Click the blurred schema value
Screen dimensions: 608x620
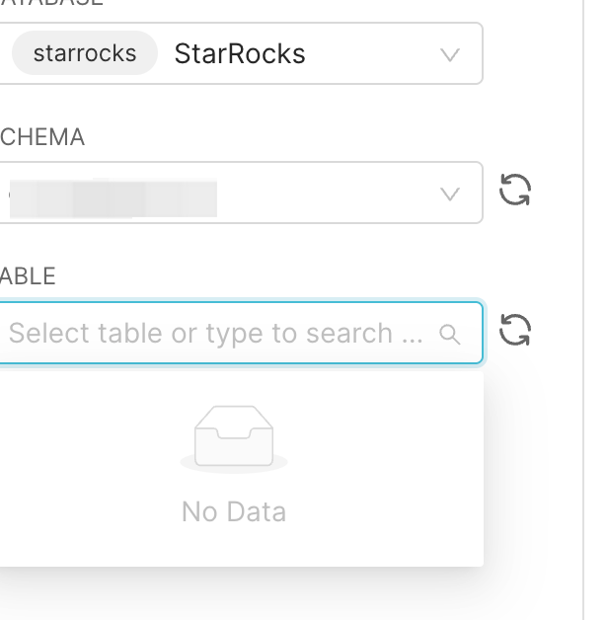pyautogui.click(x=114, y=197)
